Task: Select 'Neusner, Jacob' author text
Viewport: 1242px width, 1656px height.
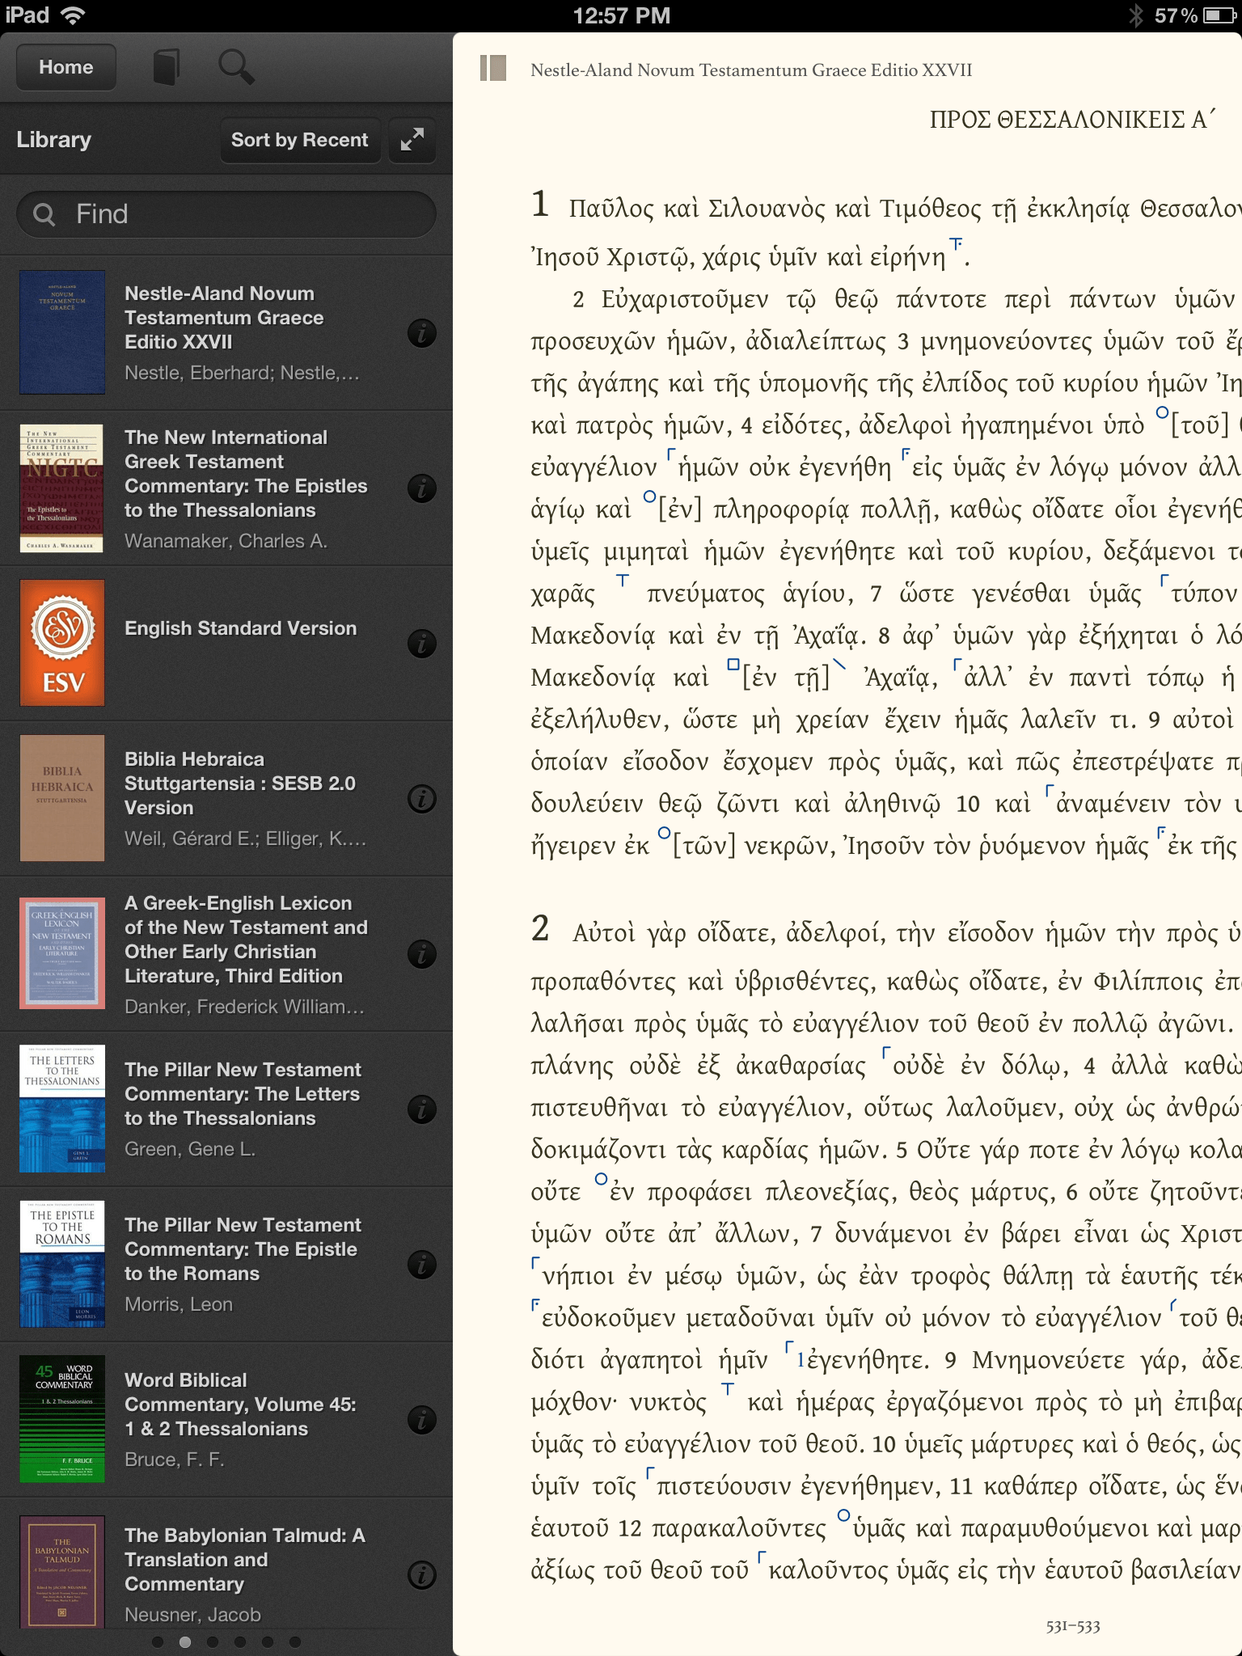Action: point(192,1615)
